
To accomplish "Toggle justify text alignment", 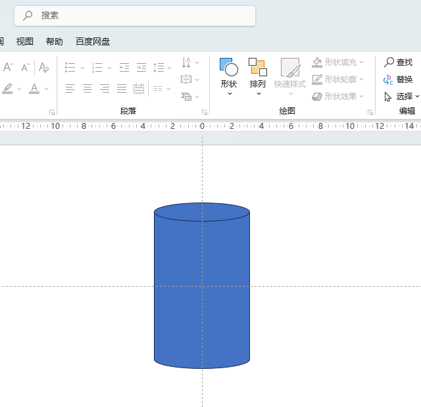I will (x=122, y=88).
